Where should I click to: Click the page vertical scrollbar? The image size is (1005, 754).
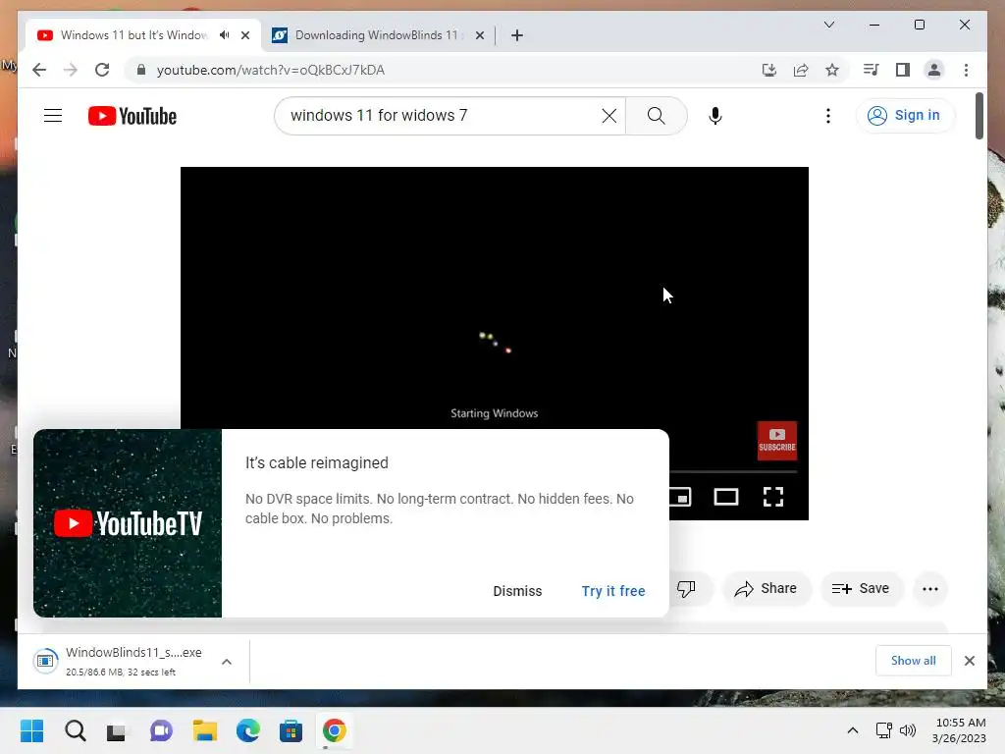pyautogui.click(x=979, y=116)
